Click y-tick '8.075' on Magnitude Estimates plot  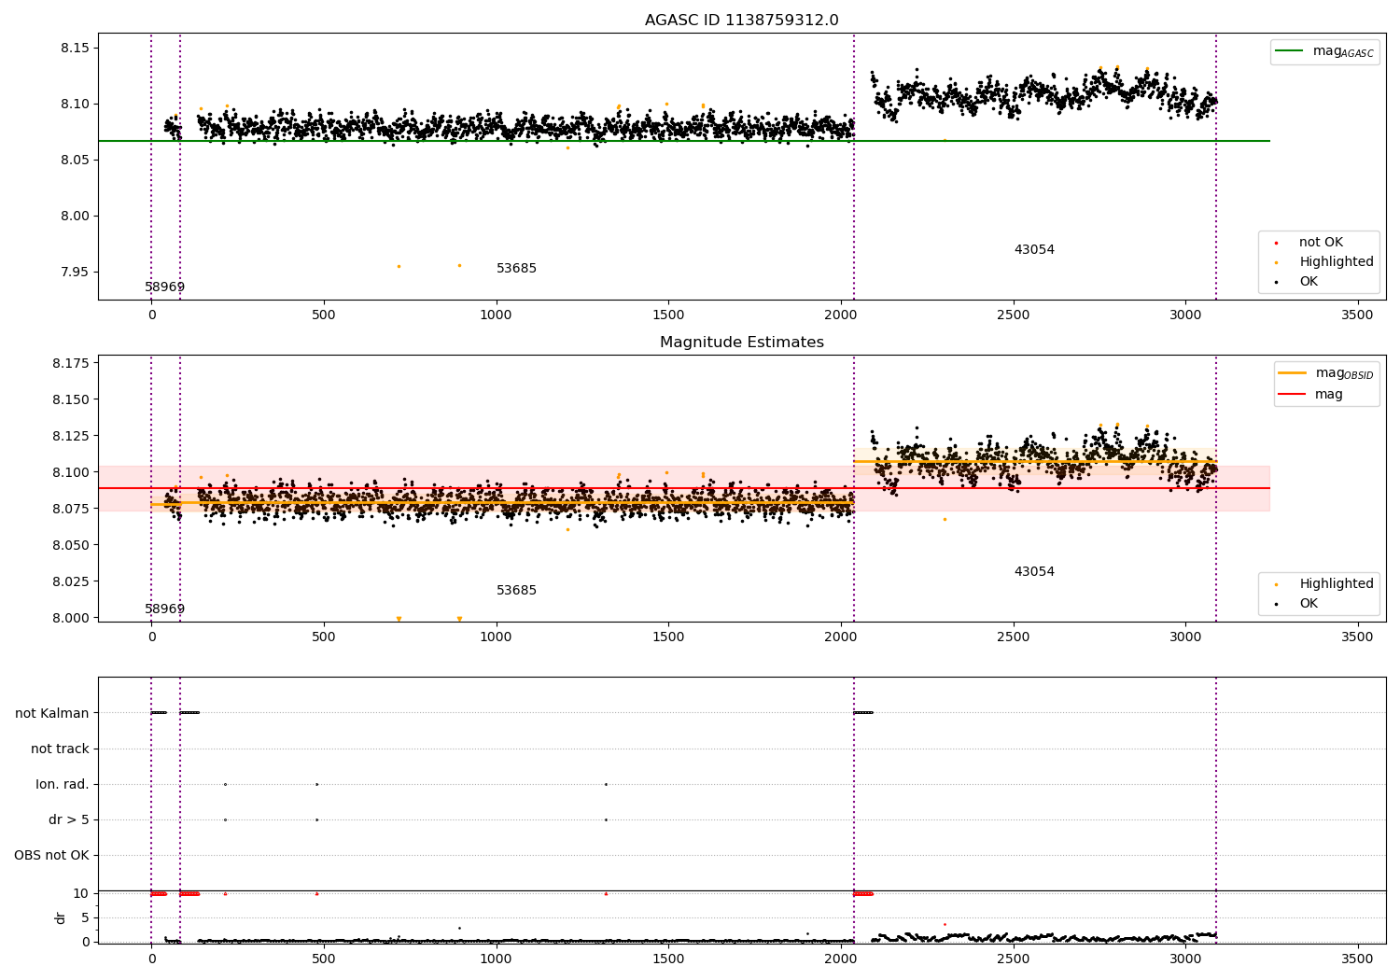(x=71, y=509)
